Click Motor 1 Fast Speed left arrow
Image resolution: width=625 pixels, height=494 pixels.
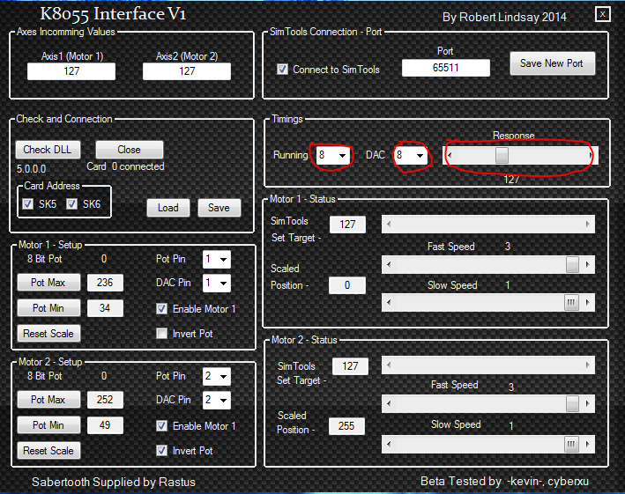click(389, 265)
